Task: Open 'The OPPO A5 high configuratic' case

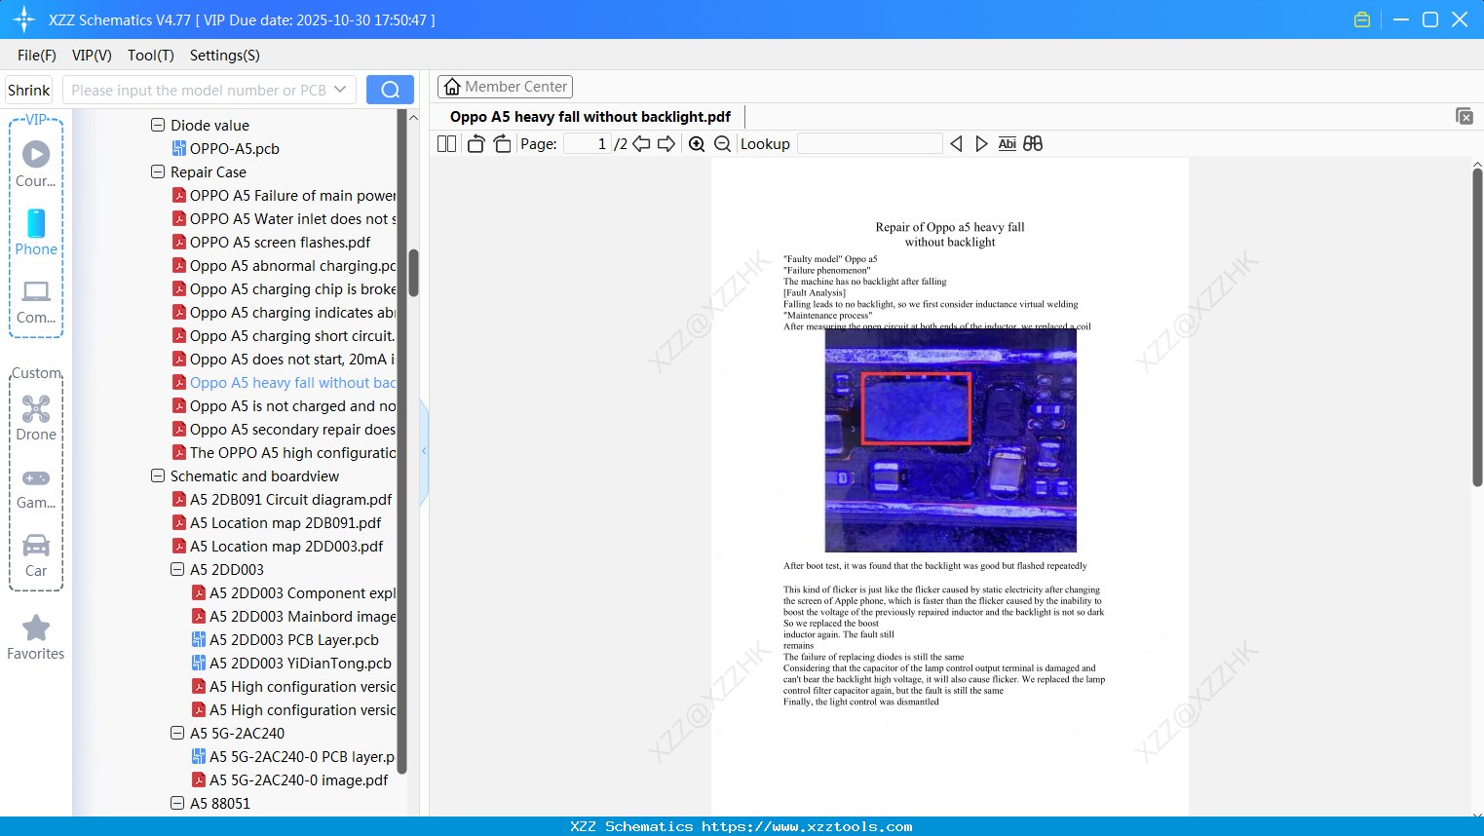Action: pos(285,452)
